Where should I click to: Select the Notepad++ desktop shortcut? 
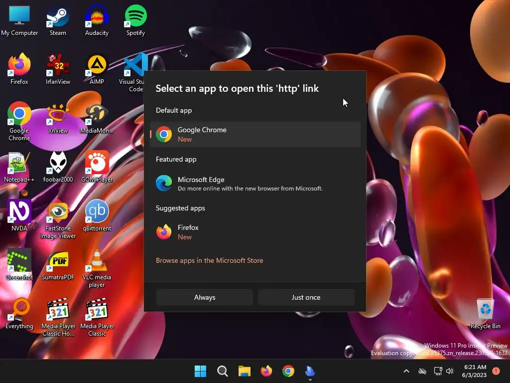(19, 168)
